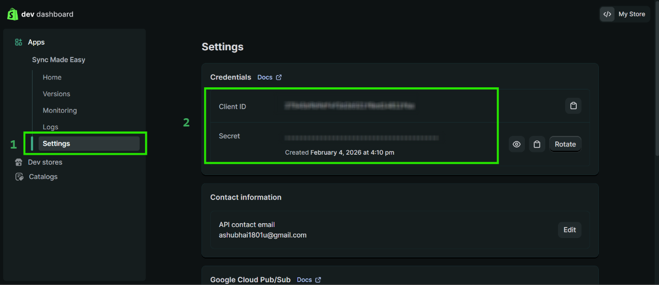Click the Shopify bag logo icon
Viewport: 659px width, 285px height.
[x=13, y=14]
